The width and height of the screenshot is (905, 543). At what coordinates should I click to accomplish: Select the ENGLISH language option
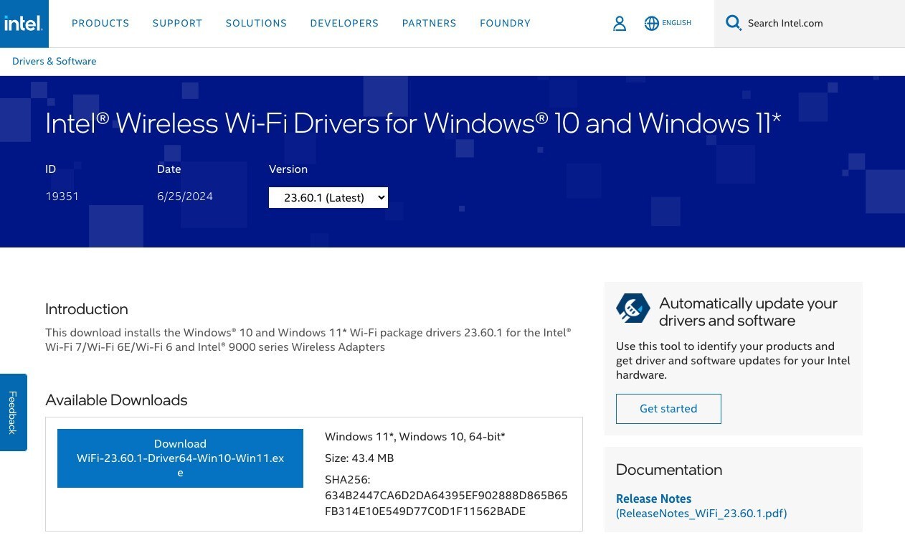pyautogui.click(x=676, y=23)
